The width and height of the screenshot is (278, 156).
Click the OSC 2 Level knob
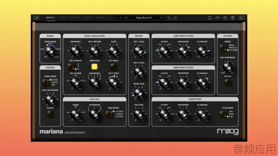[139, 72]
